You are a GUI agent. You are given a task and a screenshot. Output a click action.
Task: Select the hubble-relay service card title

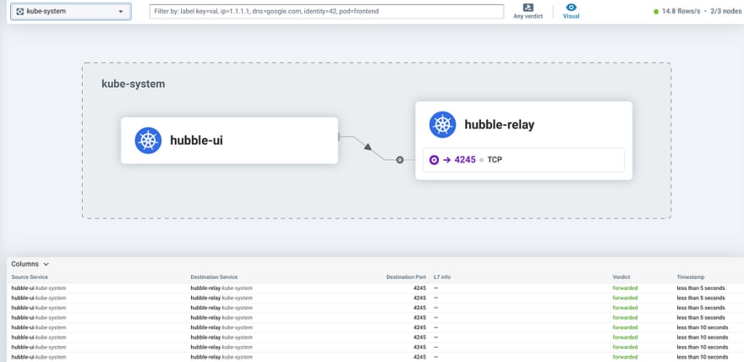pos(499,125)
